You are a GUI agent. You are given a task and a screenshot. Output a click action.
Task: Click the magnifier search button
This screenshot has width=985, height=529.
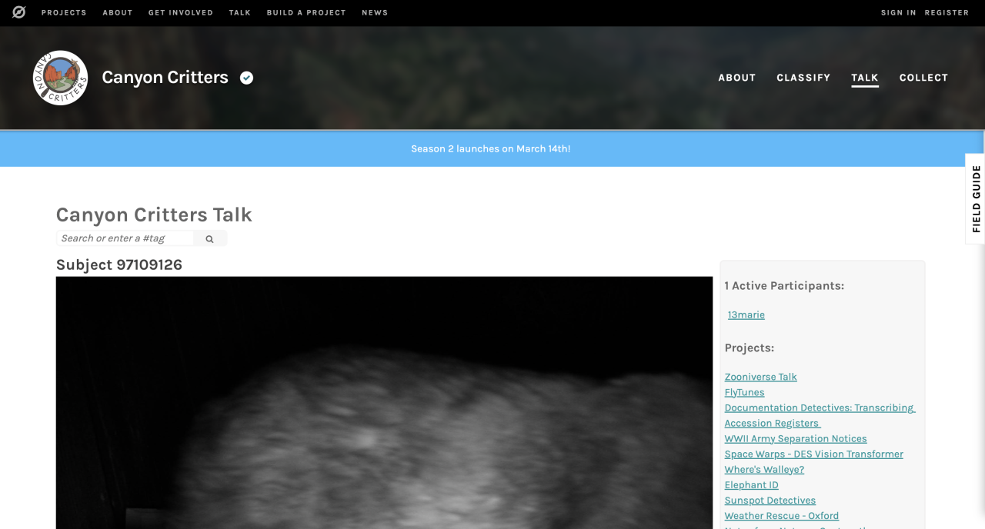coord(209,239)
